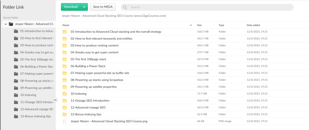Click sidebar folder icon for 10-Indexing
Screen dimensions: 309x130
16,95
